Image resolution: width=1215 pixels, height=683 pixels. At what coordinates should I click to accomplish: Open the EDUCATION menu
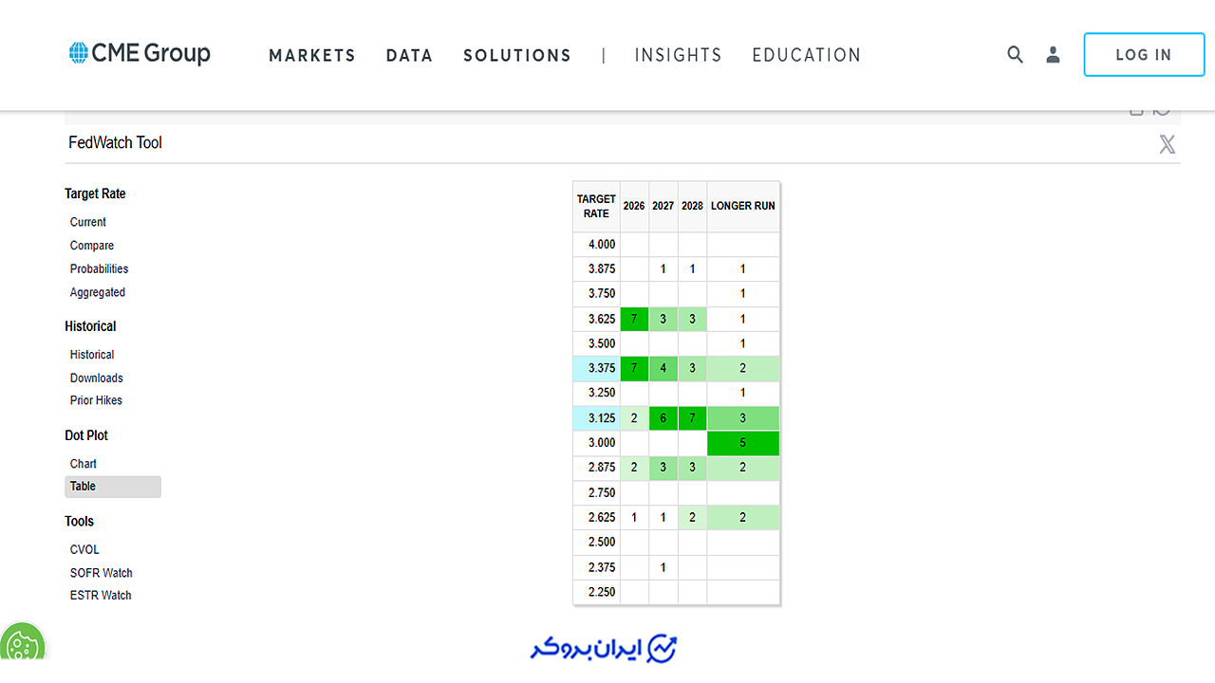tap(807, 55)
